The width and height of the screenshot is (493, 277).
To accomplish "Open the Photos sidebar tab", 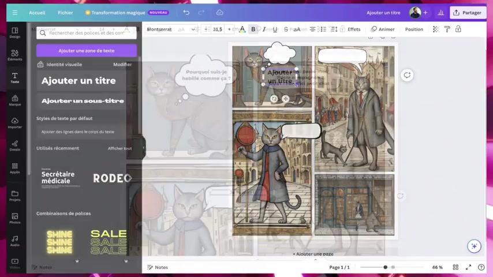I will pos(15,218).
